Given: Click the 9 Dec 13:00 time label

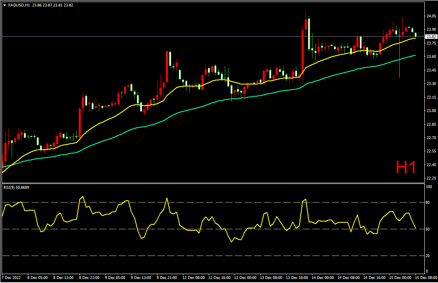Looking at the screenshot, I should click(141, 278).
